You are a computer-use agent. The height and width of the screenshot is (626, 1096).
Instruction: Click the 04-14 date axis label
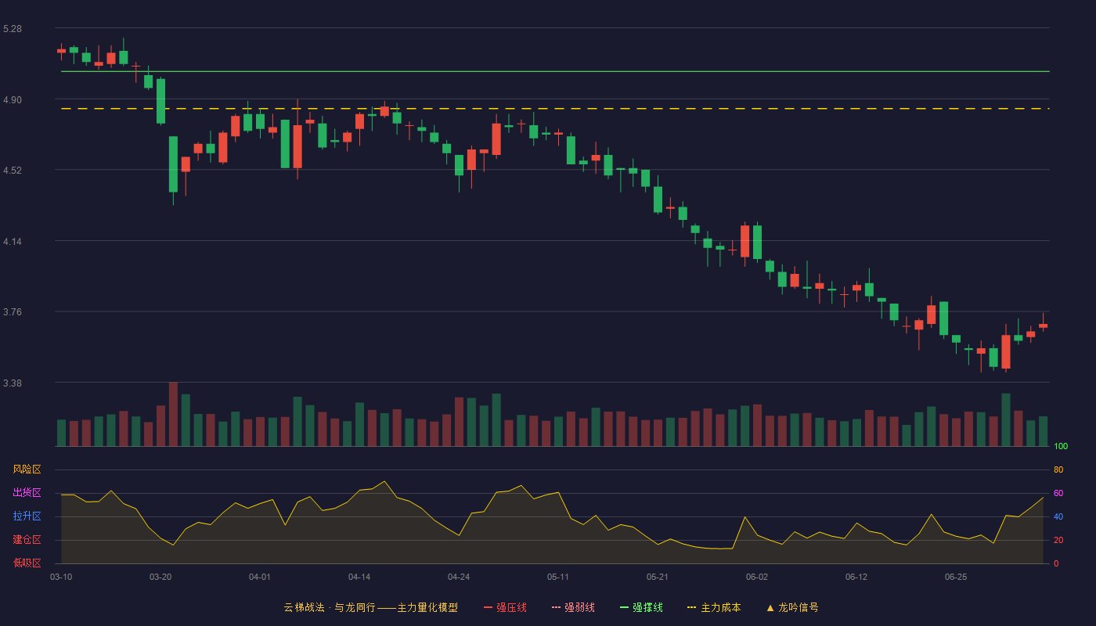click(359, 577)
